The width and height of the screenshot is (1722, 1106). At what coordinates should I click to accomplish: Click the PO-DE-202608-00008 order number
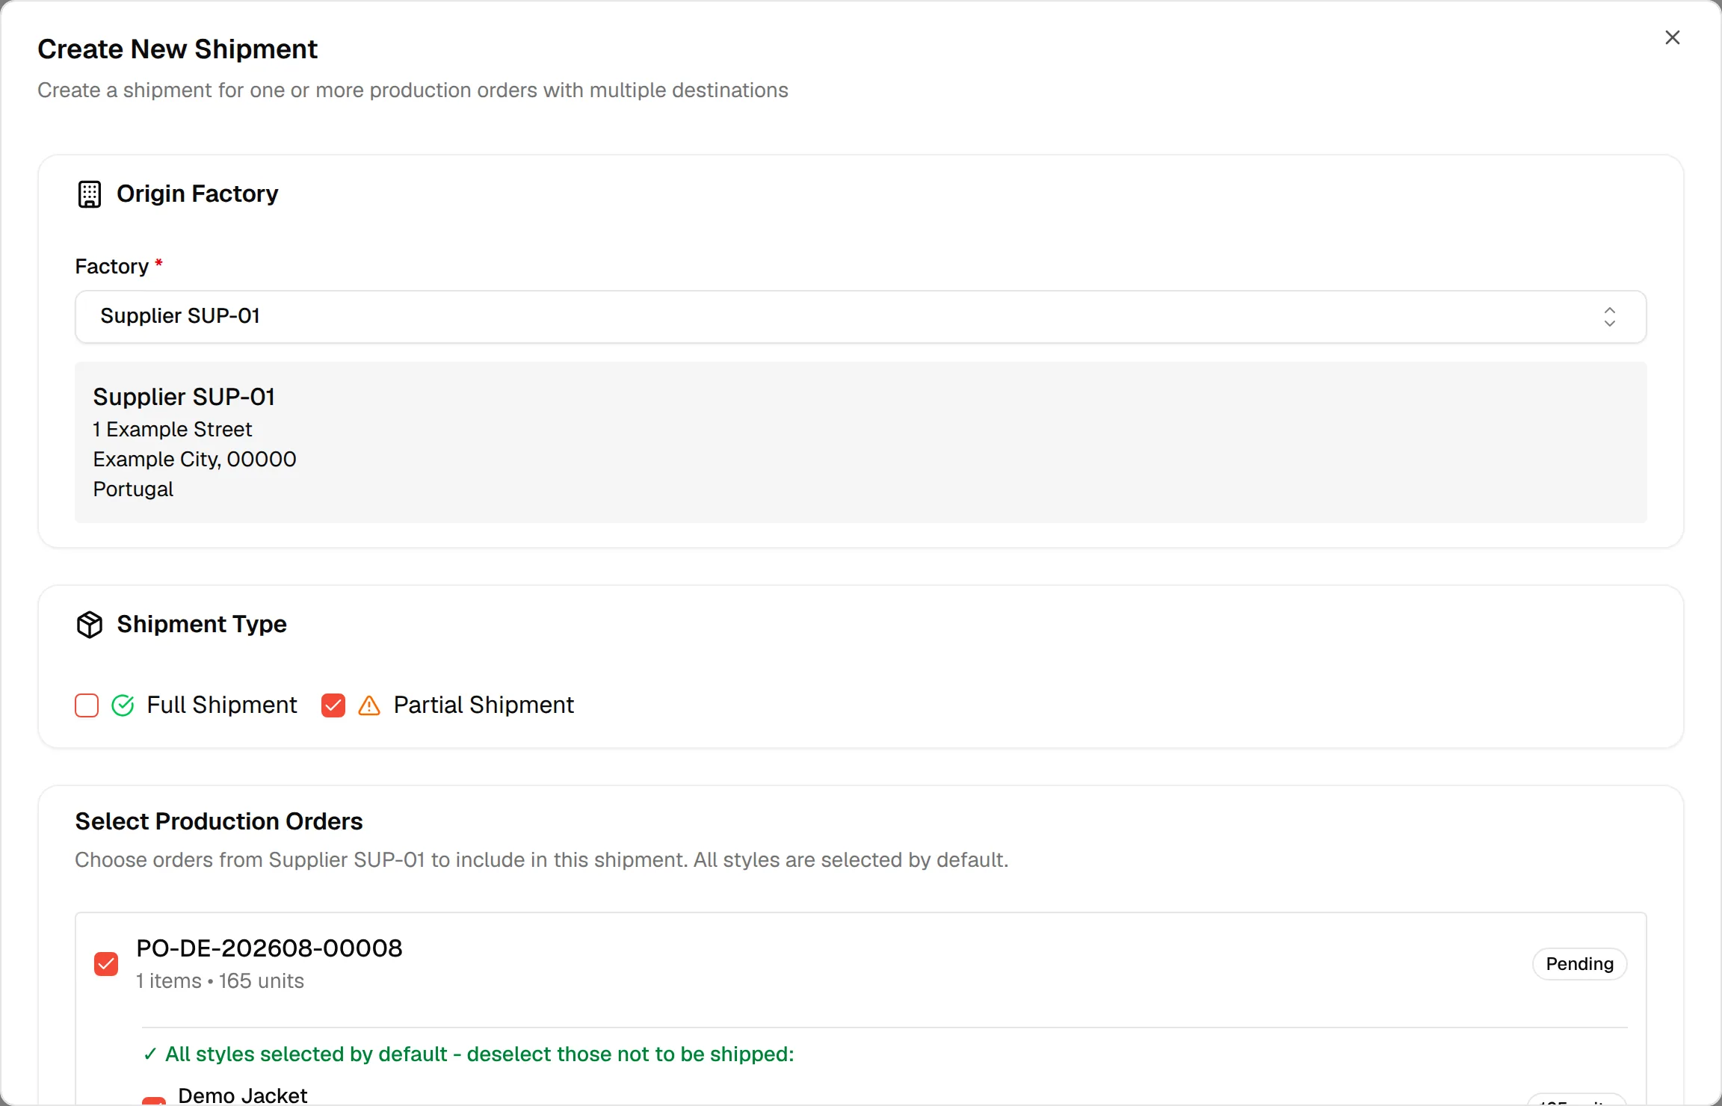click(269, 948)
